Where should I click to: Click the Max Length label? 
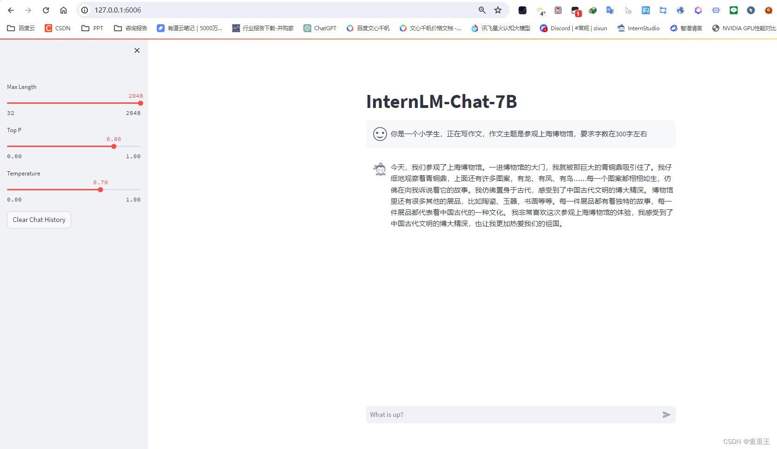(x=21, y=87)
